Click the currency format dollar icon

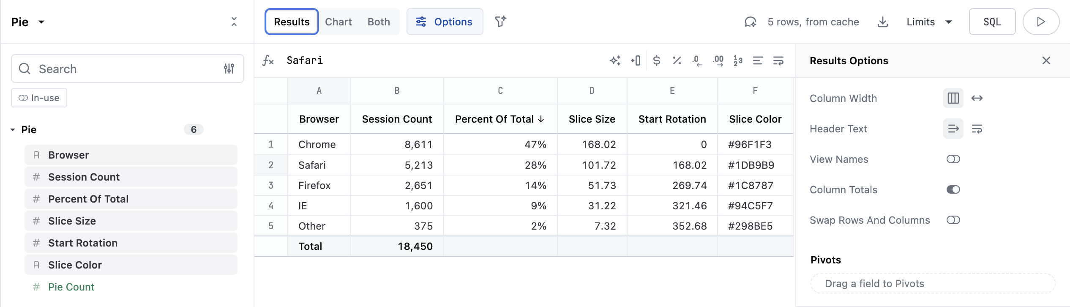656,60
